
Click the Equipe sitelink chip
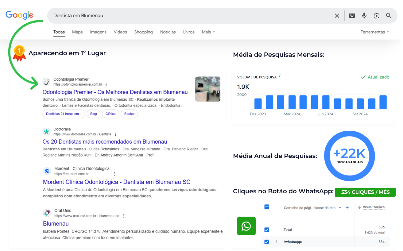click(x=130, y=114)
